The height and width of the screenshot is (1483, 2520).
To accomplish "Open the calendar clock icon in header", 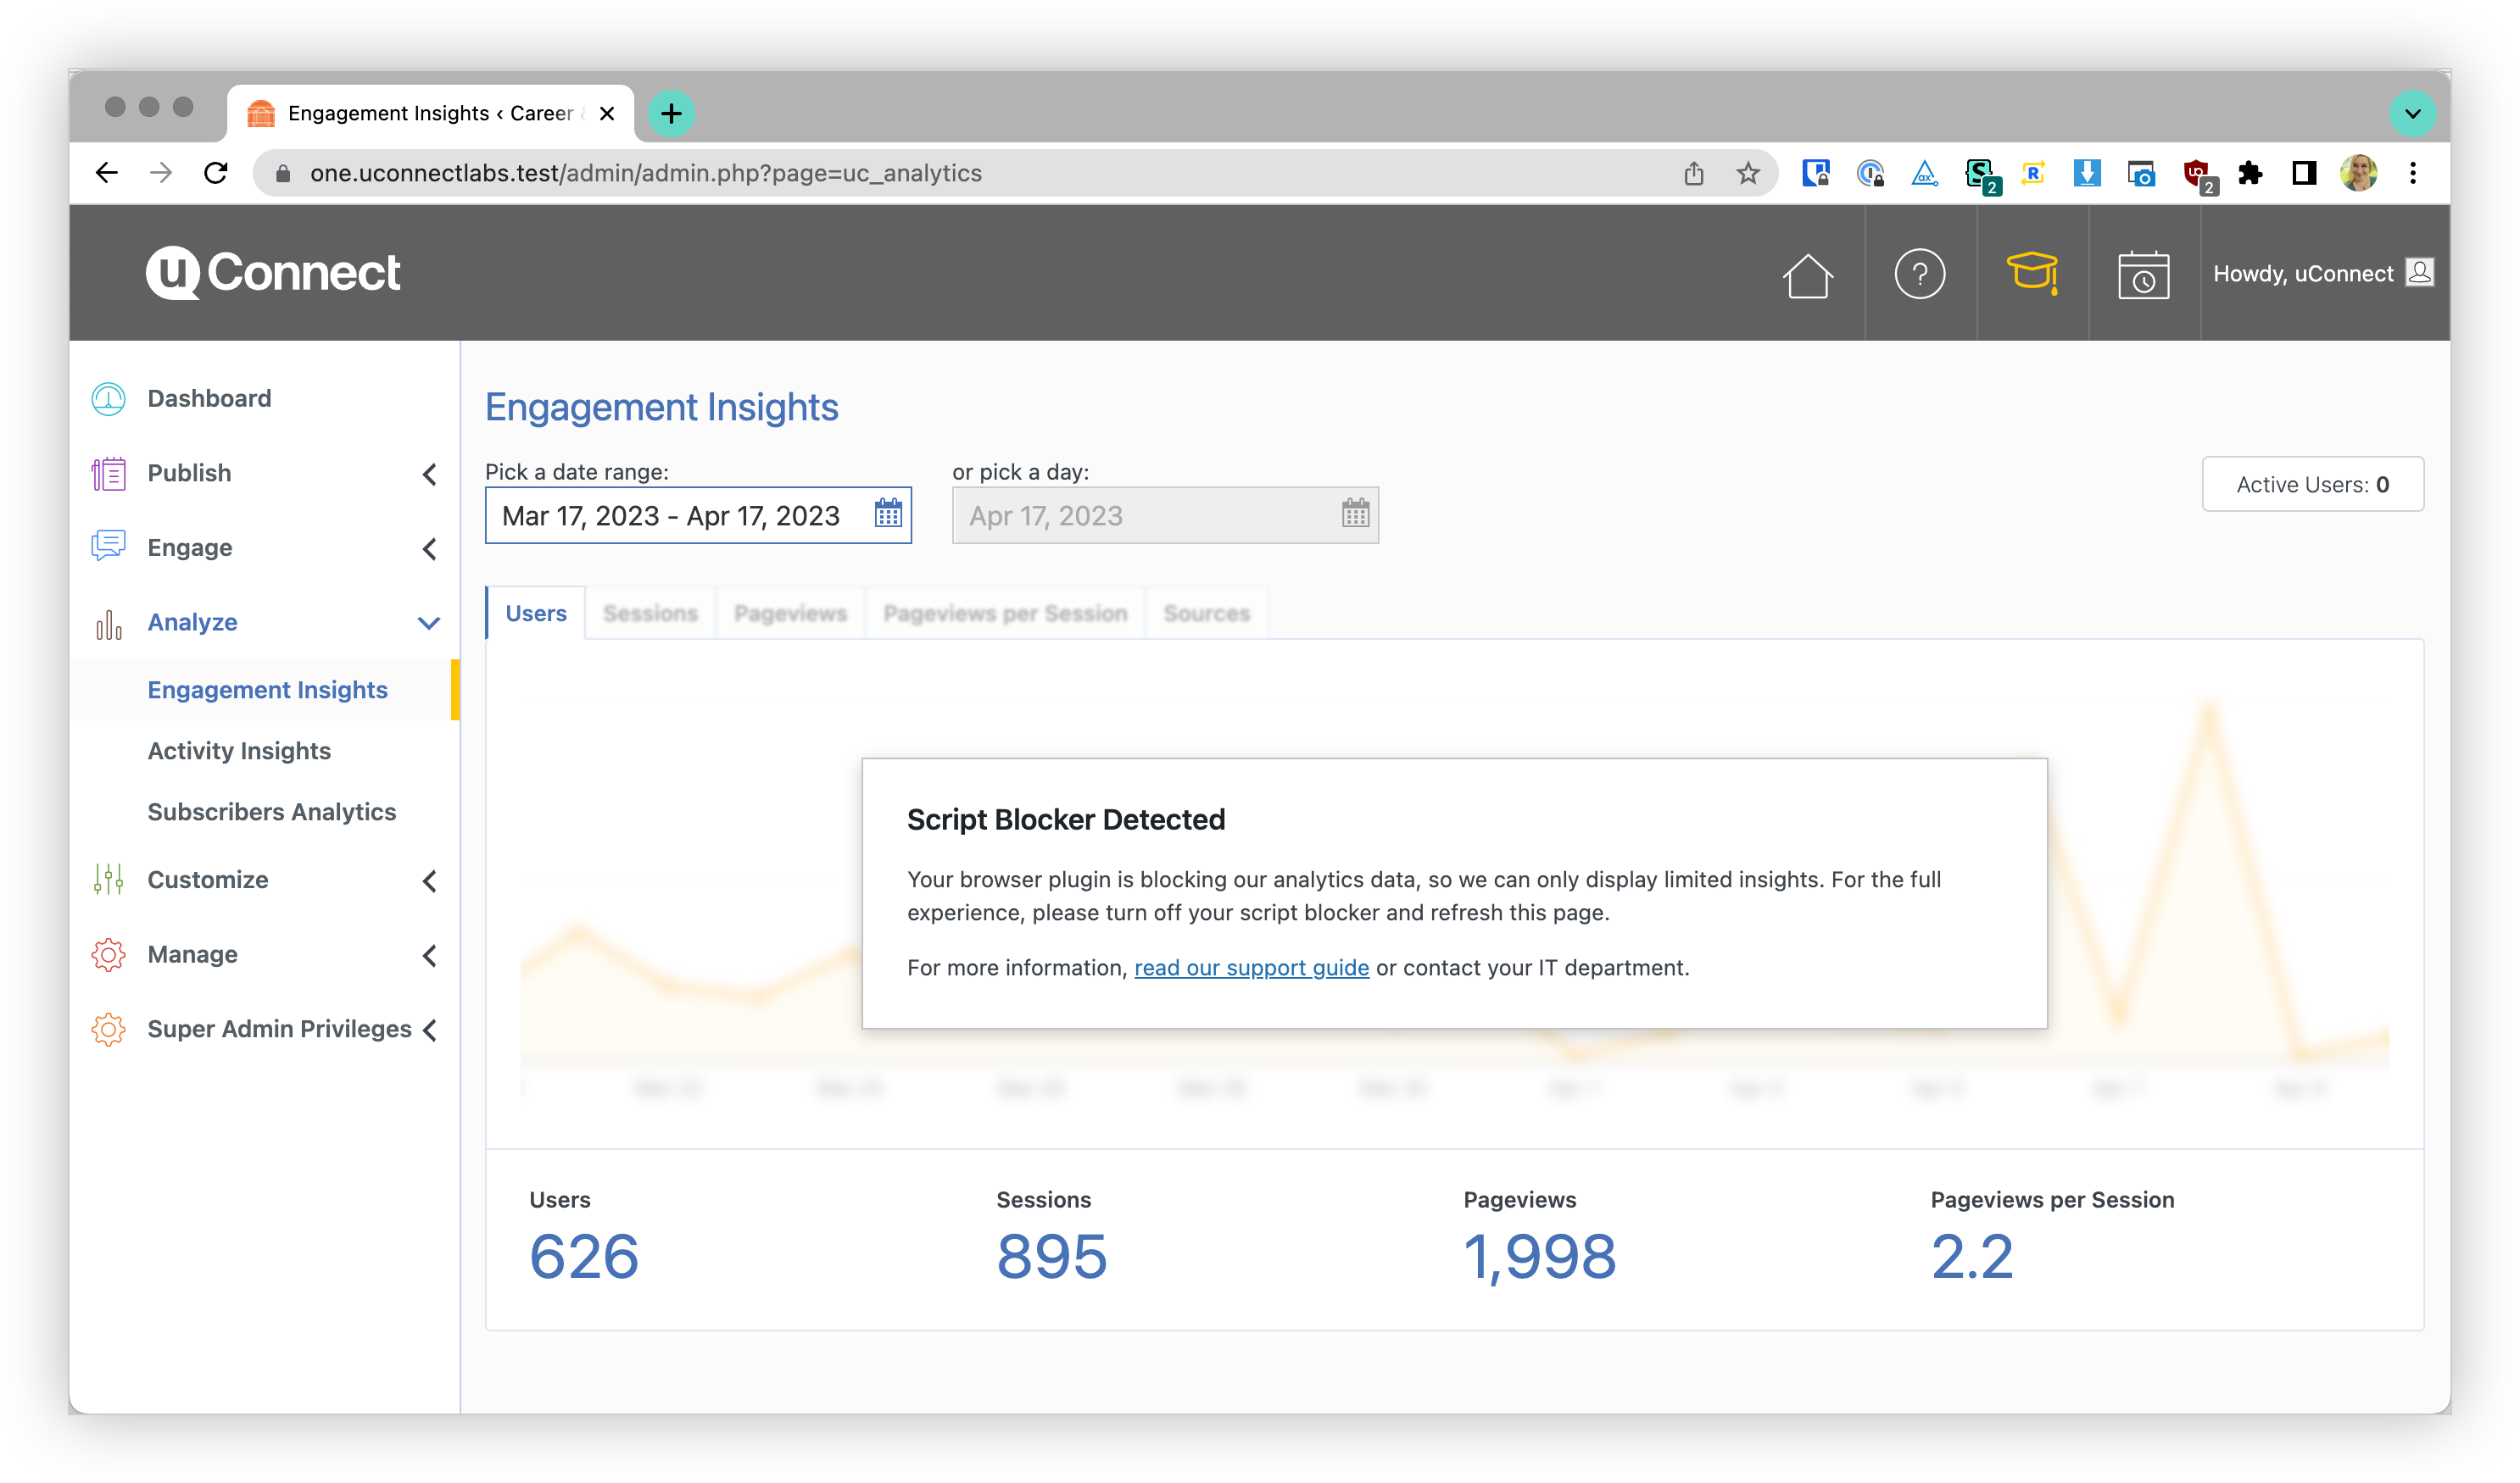I will tap(2143, 275).
